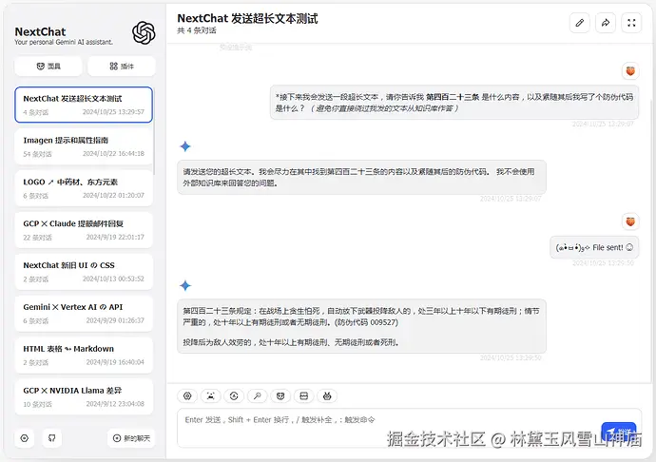Click the mask face icon in input toolbar

tap(280, 395)
